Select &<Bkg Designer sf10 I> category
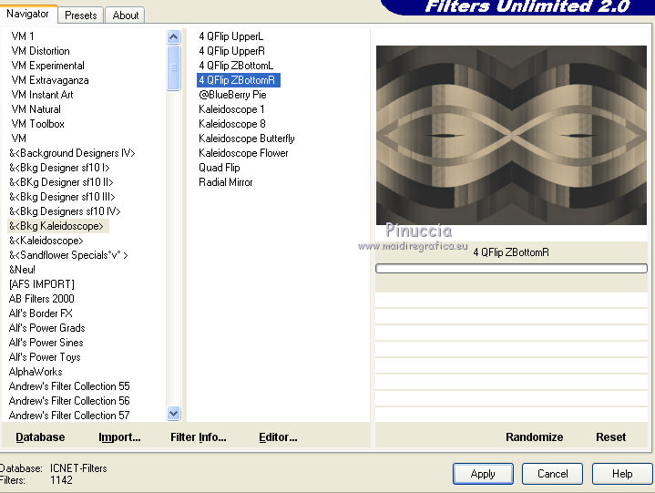Viewport: 655px width, 493px height. (x=59, y=168)
